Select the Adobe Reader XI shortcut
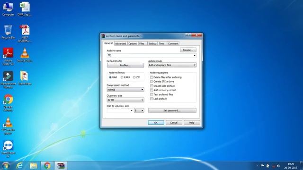The height and width of the screenshot is (170, 303). (x=8, y=56)
